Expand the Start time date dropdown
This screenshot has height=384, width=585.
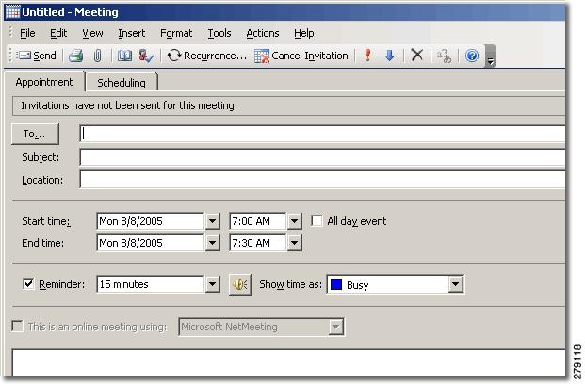[212, 221]
